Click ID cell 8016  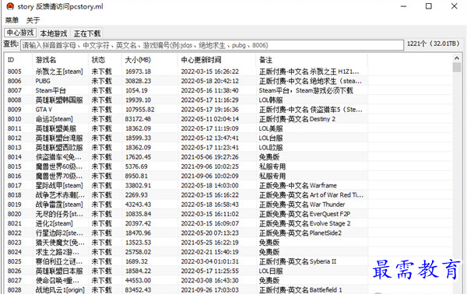pyautogui.click(x=15, y=176)
